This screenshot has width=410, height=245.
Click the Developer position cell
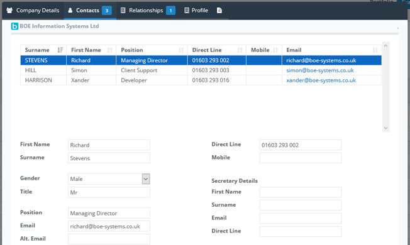point(152,80)
